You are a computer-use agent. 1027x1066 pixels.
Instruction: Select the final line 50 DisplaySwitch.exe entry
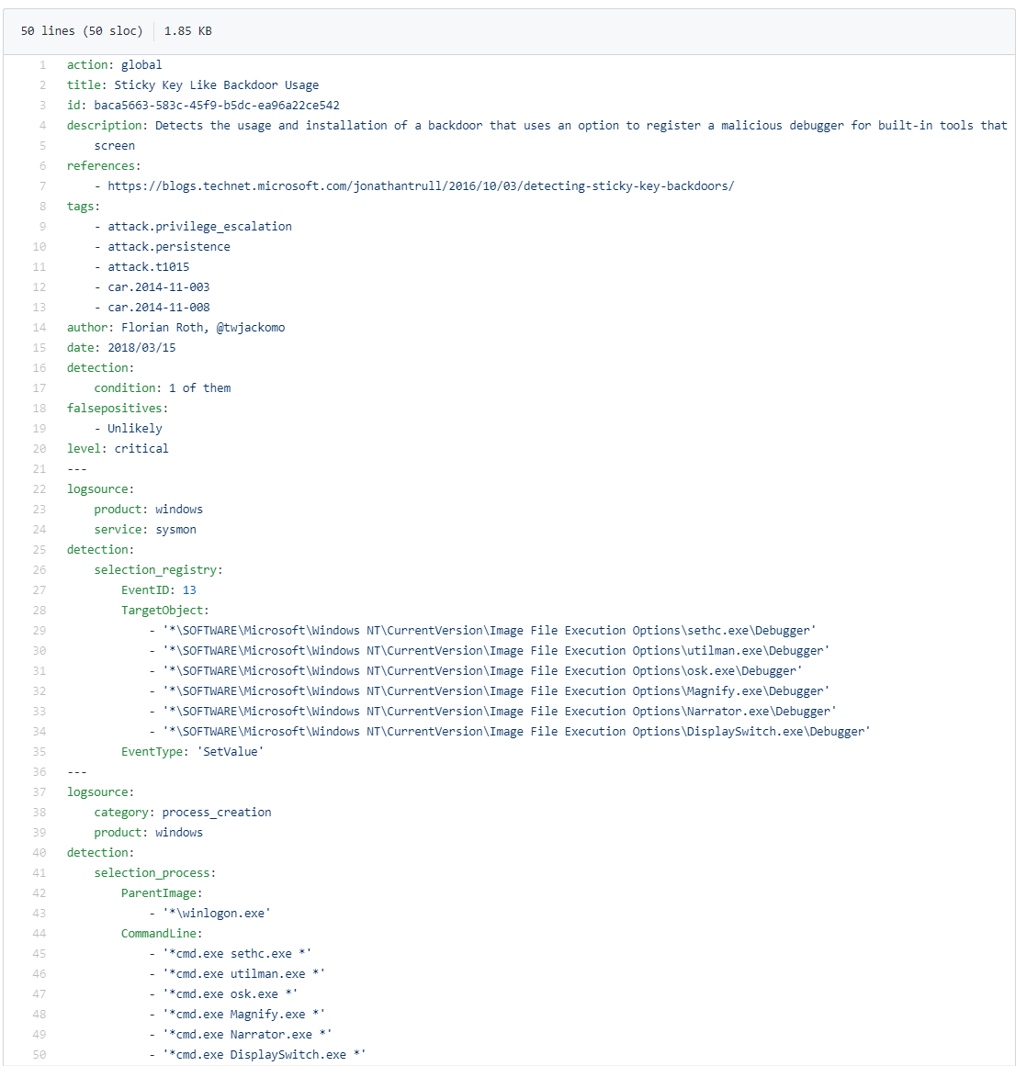click(41, 1054)
